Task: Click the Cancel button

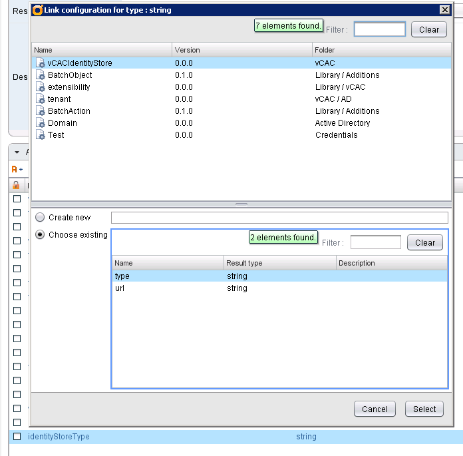Action: (375, 409)
